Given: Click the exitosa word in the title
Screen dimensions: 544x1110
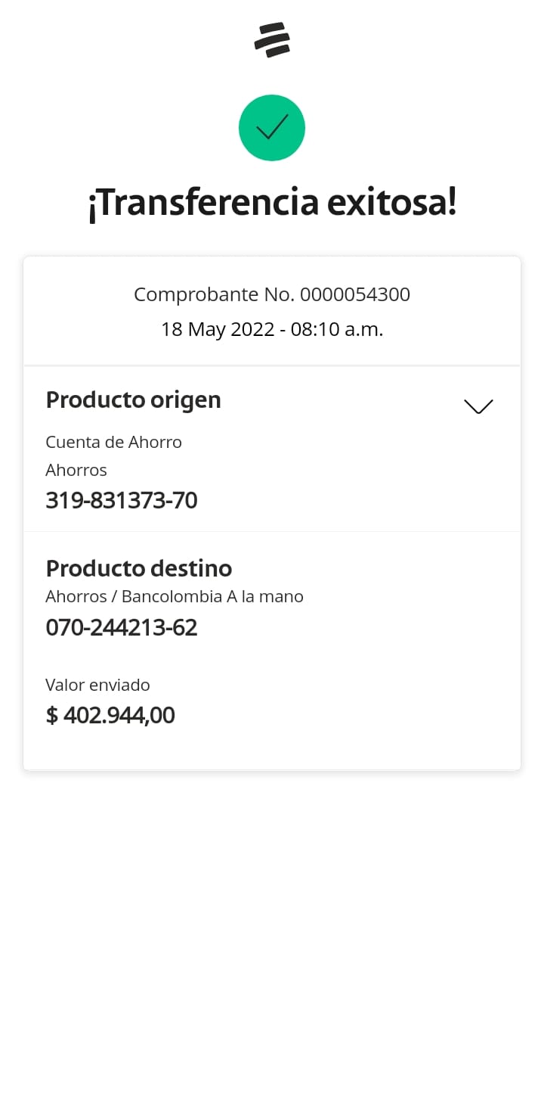Looking at the screenshot, I should click(x=391, y=203).
